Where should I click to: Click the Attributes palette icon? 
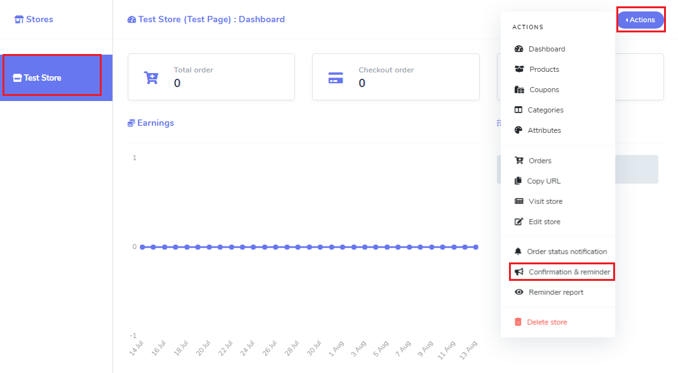[x=518, y=130]
